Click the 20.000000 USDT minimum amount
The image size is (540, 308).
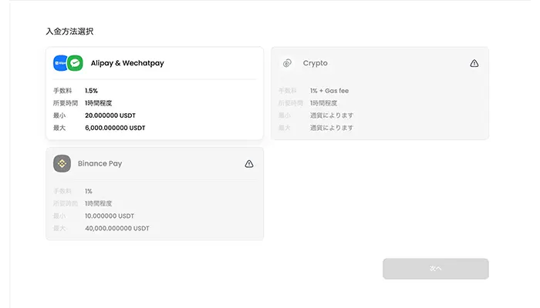110,115
